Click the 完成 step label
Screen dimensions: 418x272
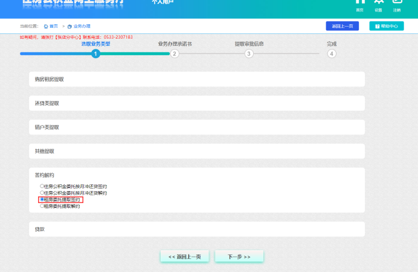332,44
